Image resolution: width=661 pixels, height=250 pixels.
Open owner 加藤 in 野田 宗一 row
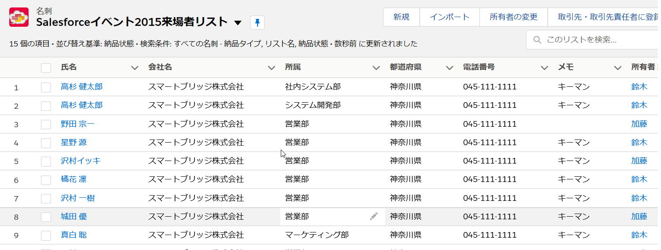(639, 124)
